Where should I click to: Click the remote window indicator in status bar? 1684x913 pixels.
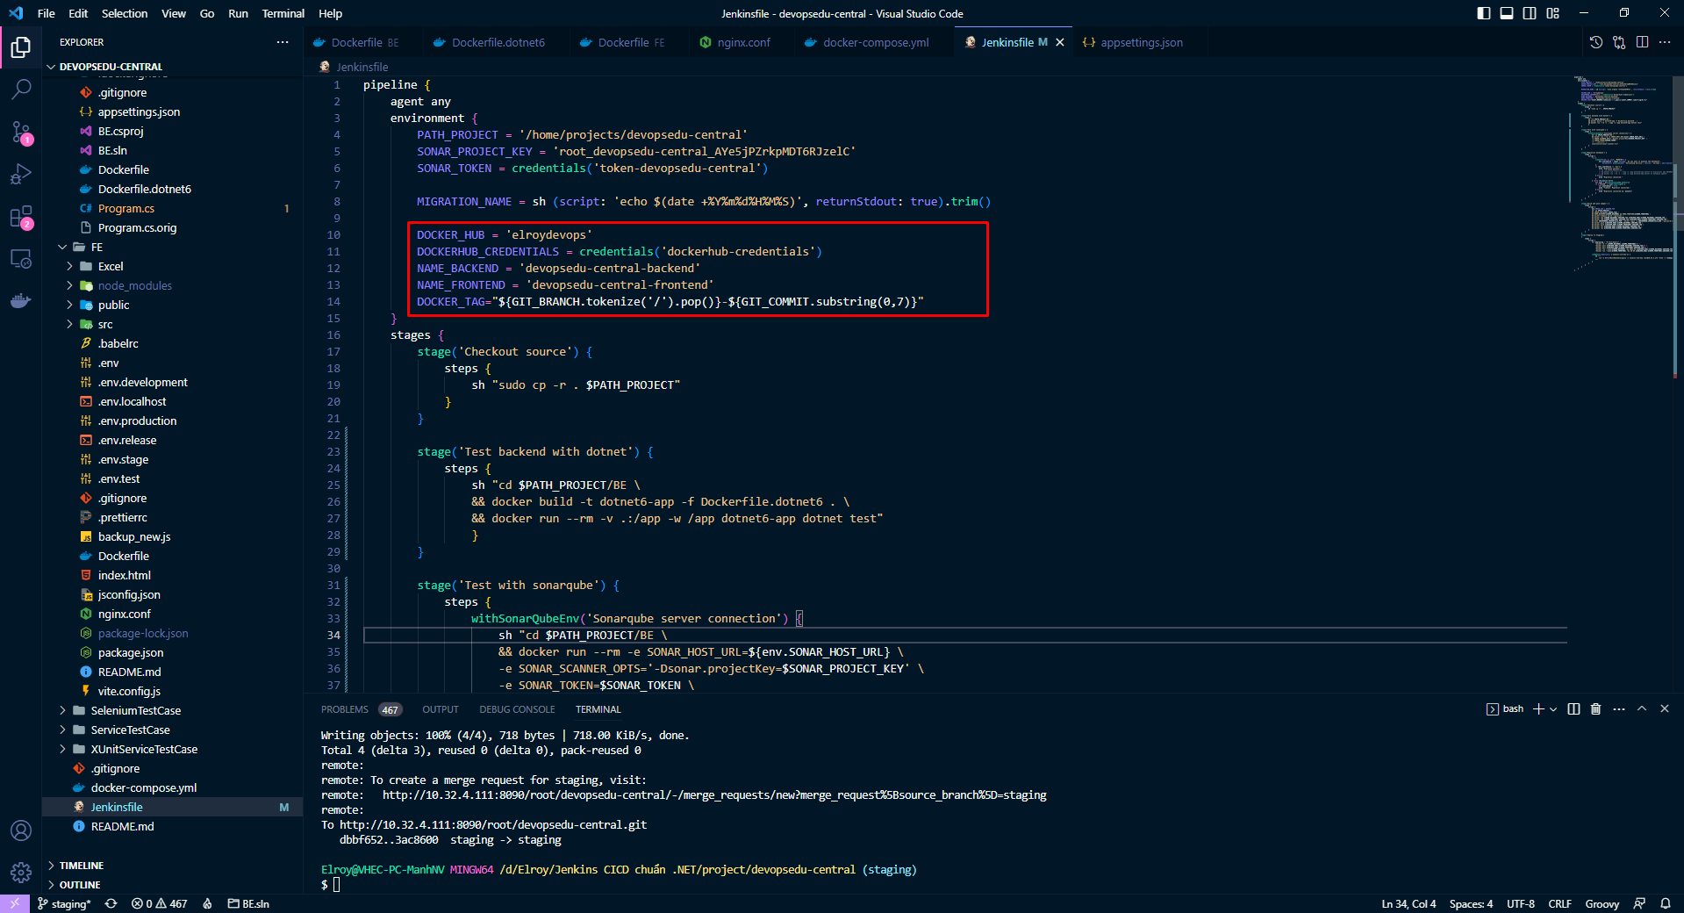[x=15, y=903]
